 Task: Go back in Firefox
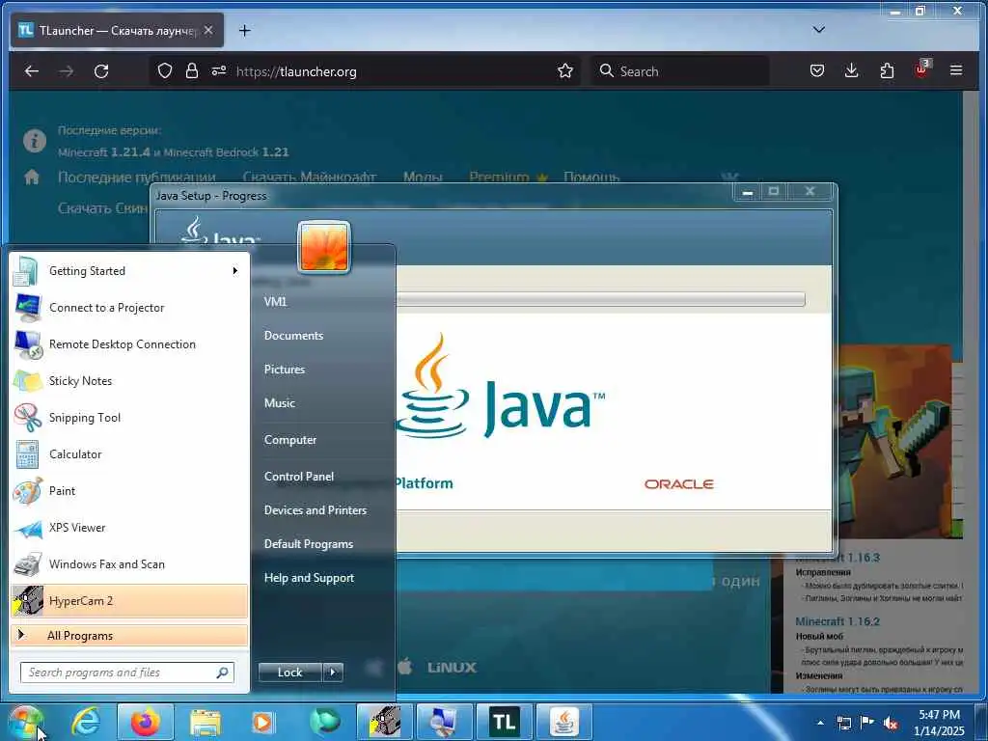[x=32, y=71]
